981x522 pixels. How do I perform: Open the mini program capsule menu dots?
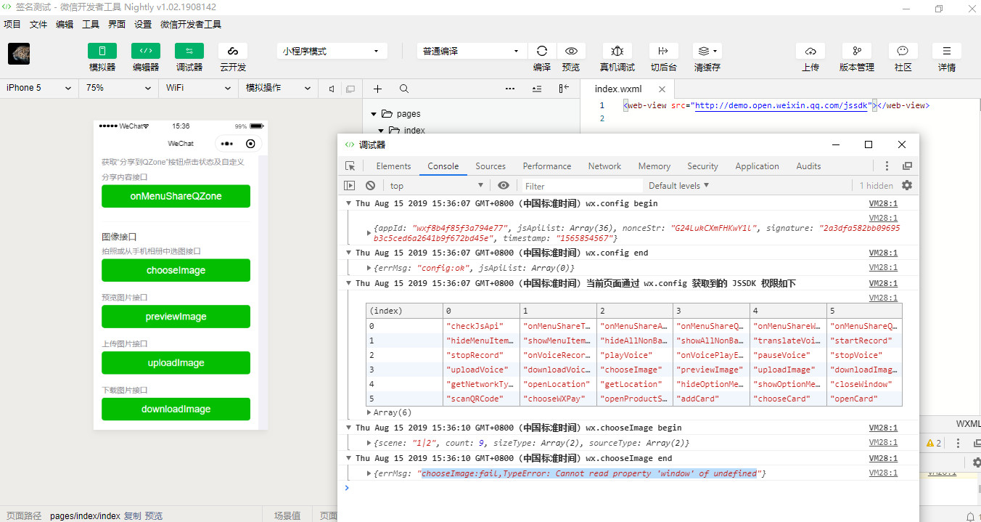point(227,144)
